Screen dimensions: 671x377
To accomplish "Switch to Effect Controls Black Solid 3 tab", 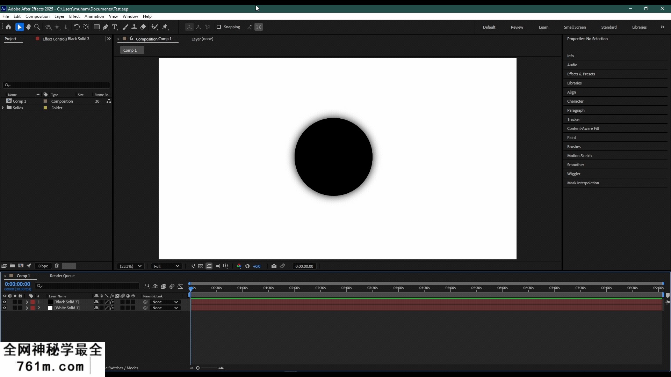I will click(66, 39).
